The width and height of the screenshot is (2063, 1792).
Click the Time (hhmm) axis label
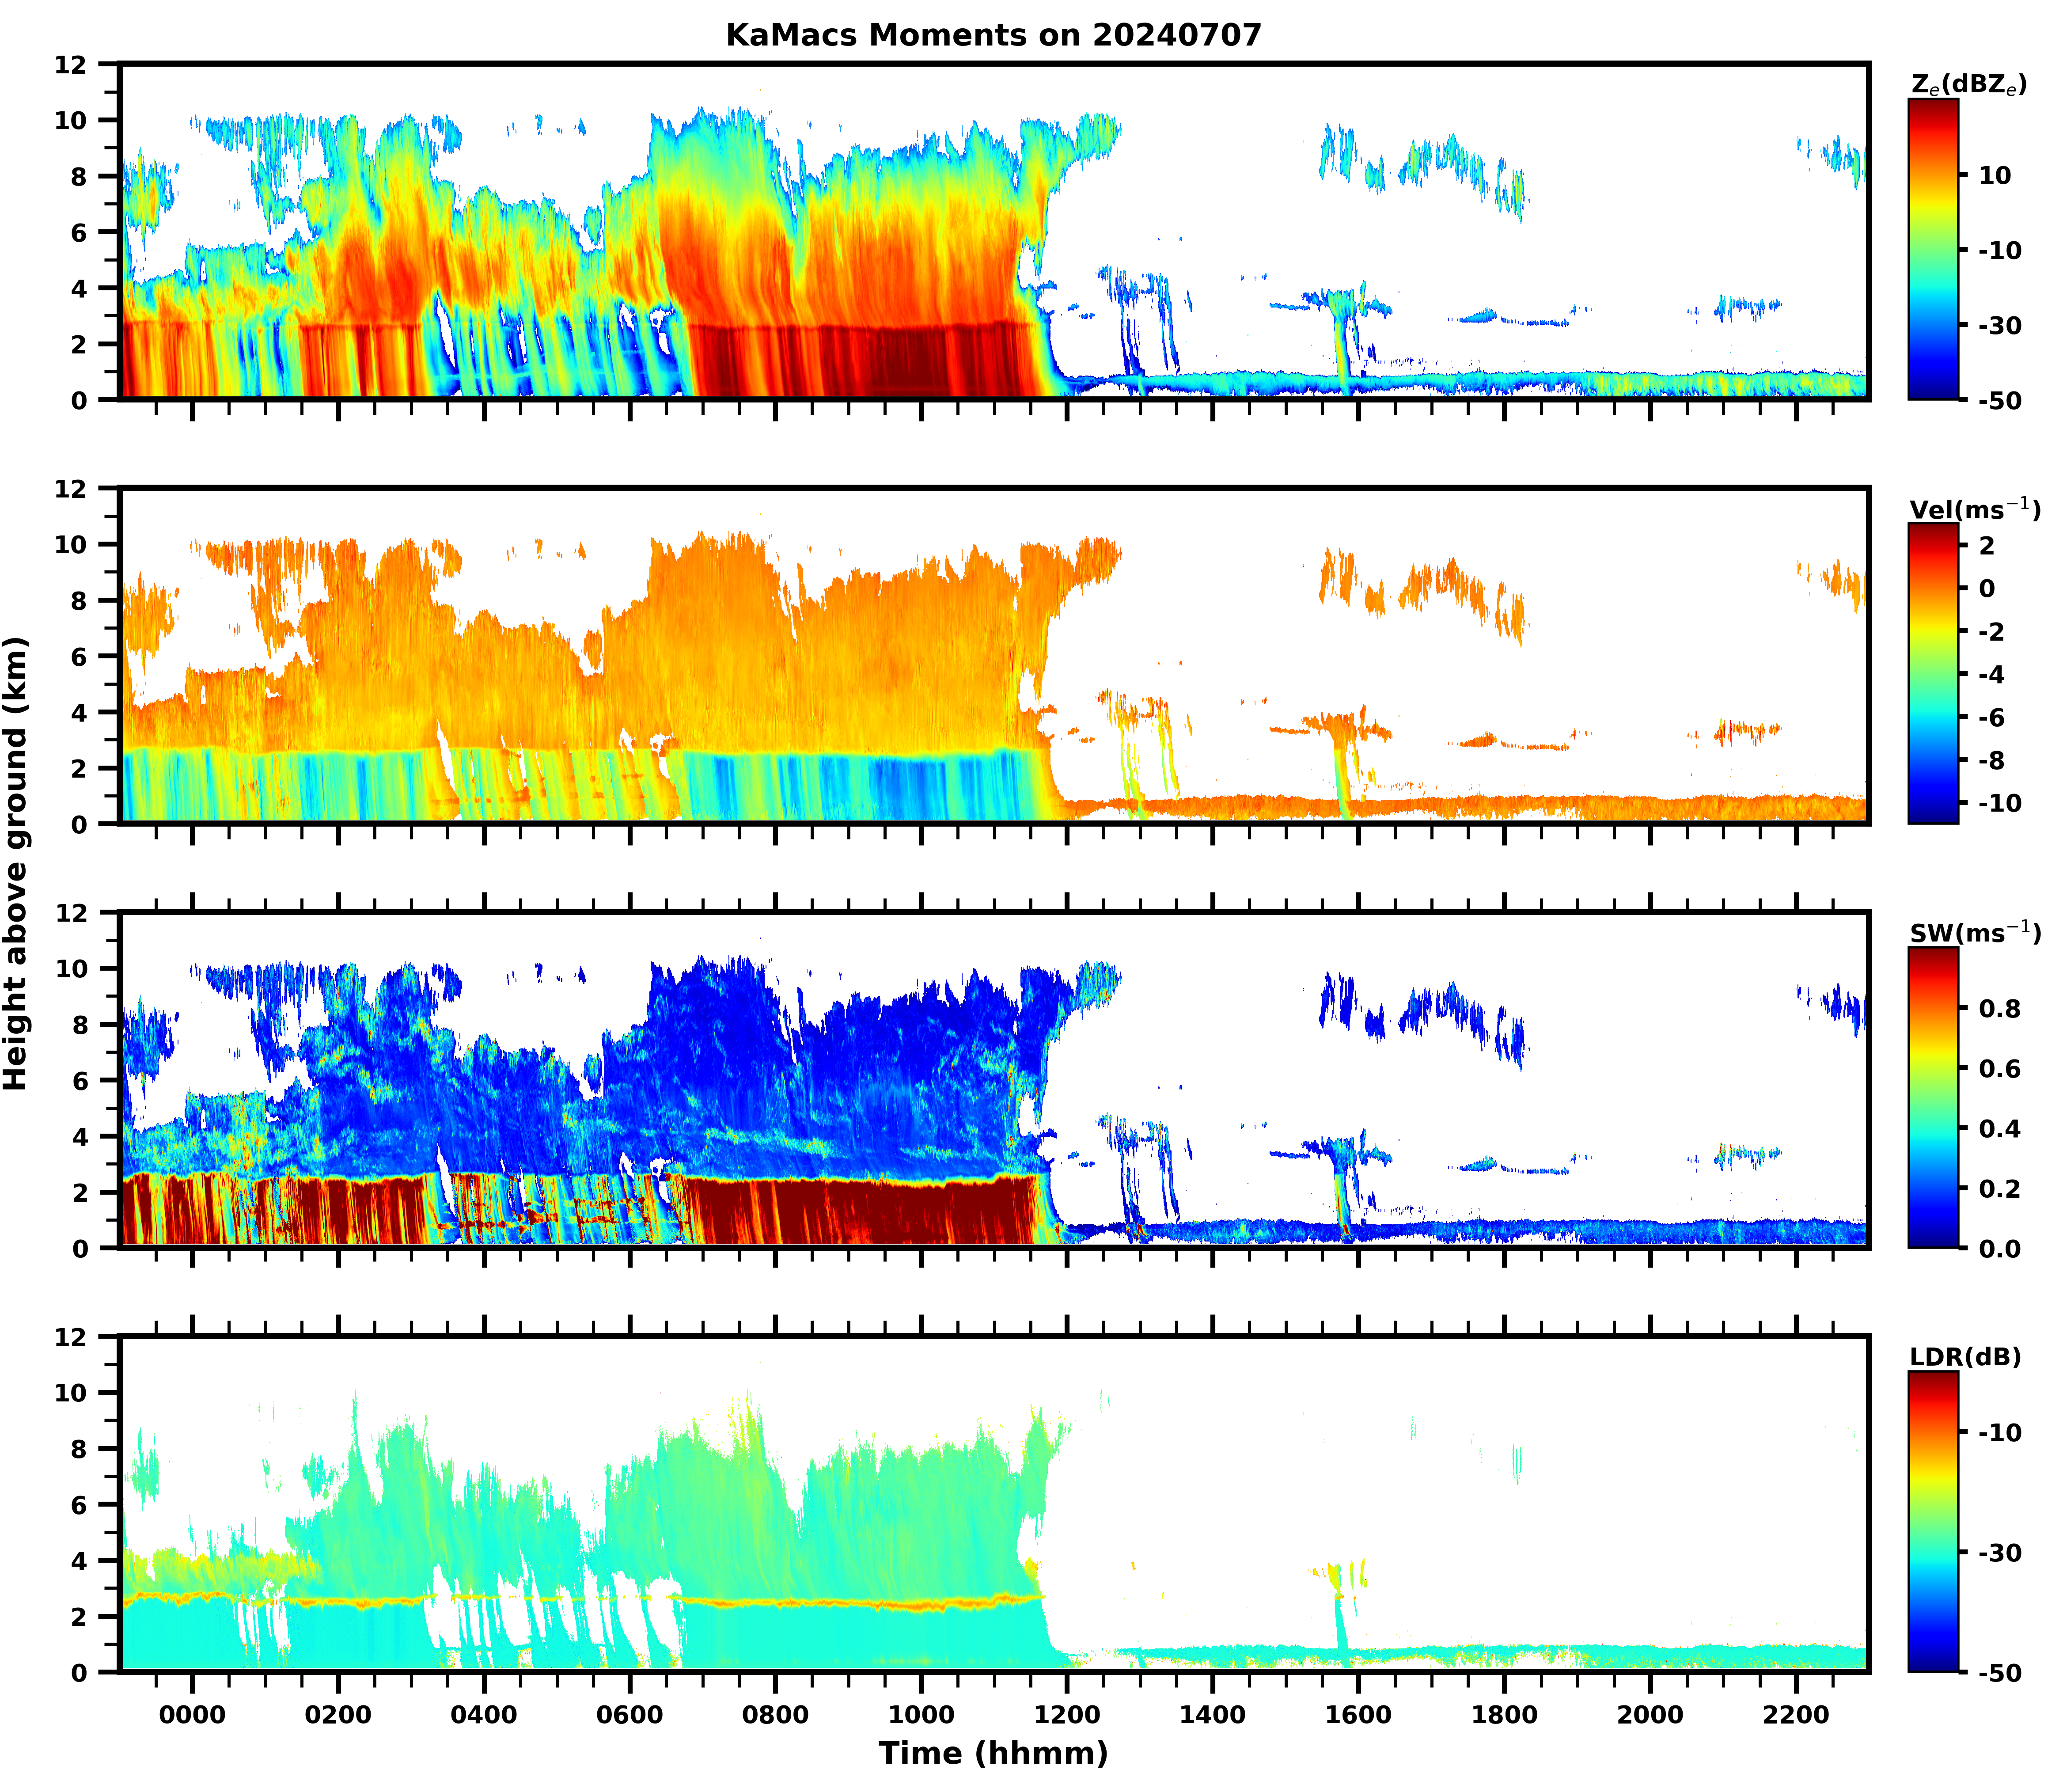(993, 1753)
